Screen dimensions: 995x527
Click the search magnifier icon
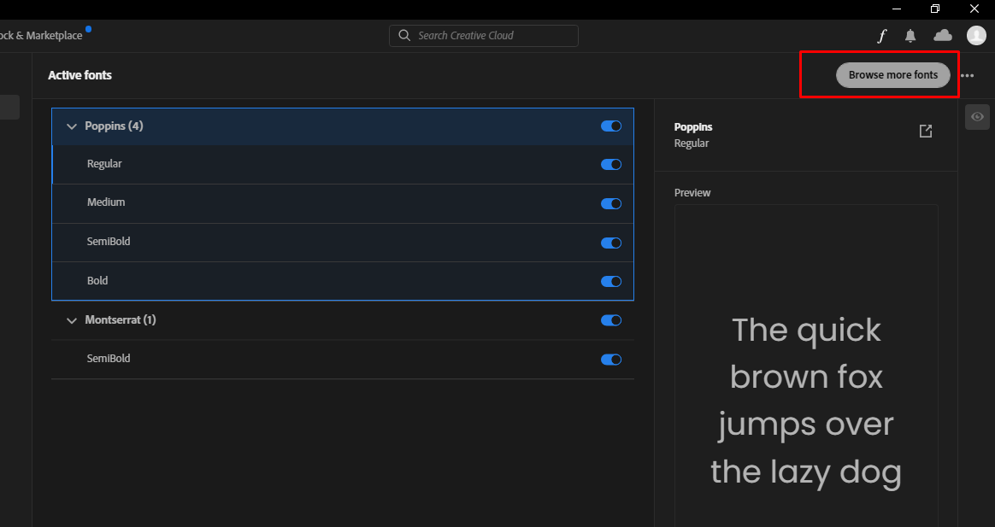pyautogui.click(x=404, y=36)
